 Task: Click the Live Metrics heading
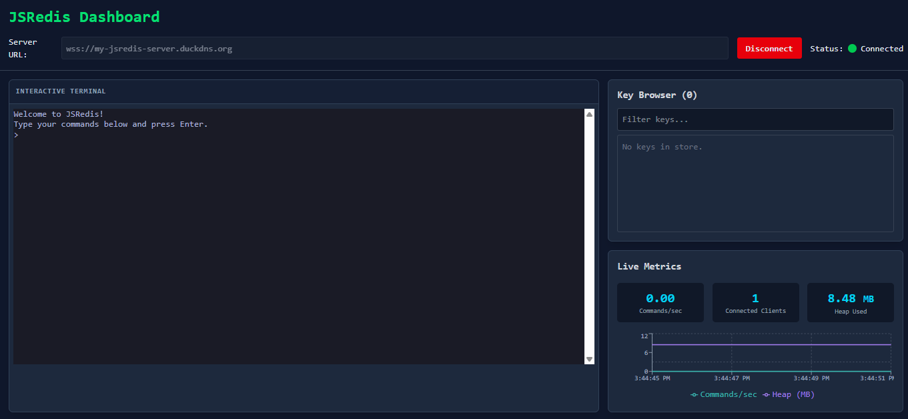(x=649, y=266)
